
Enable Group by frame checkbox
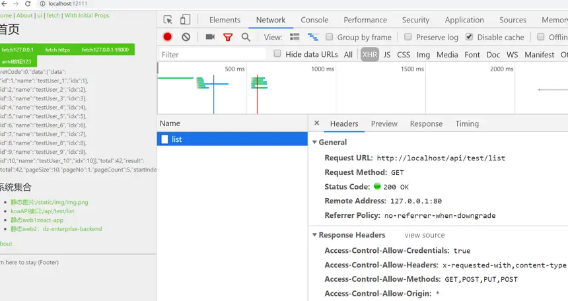pos(330,36)
